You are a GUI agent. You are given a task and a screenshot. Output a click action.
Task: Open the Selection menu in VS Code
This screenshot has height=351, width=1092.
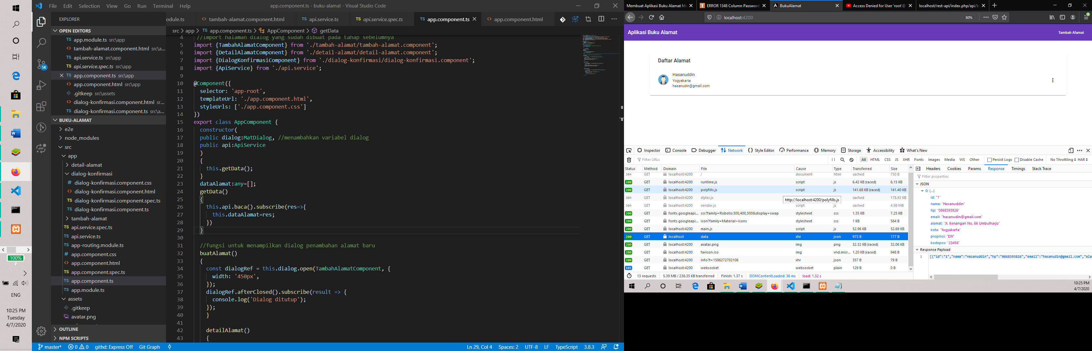pyautogui.click(x=89, y=6)
